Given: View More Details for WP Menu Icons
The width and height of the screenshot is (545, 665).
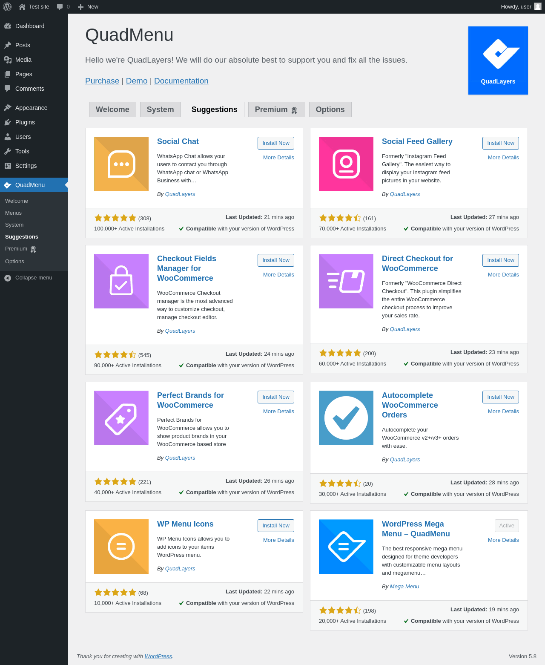Looking at the screenshot, I should click(x=278, y=540).
